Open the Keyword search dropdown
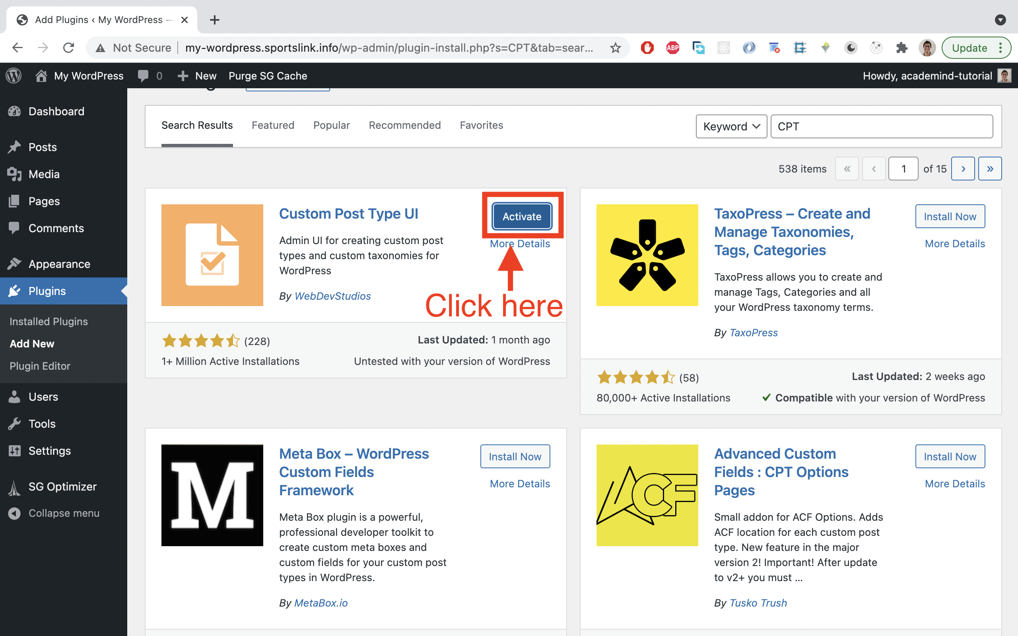 [731, 126]
